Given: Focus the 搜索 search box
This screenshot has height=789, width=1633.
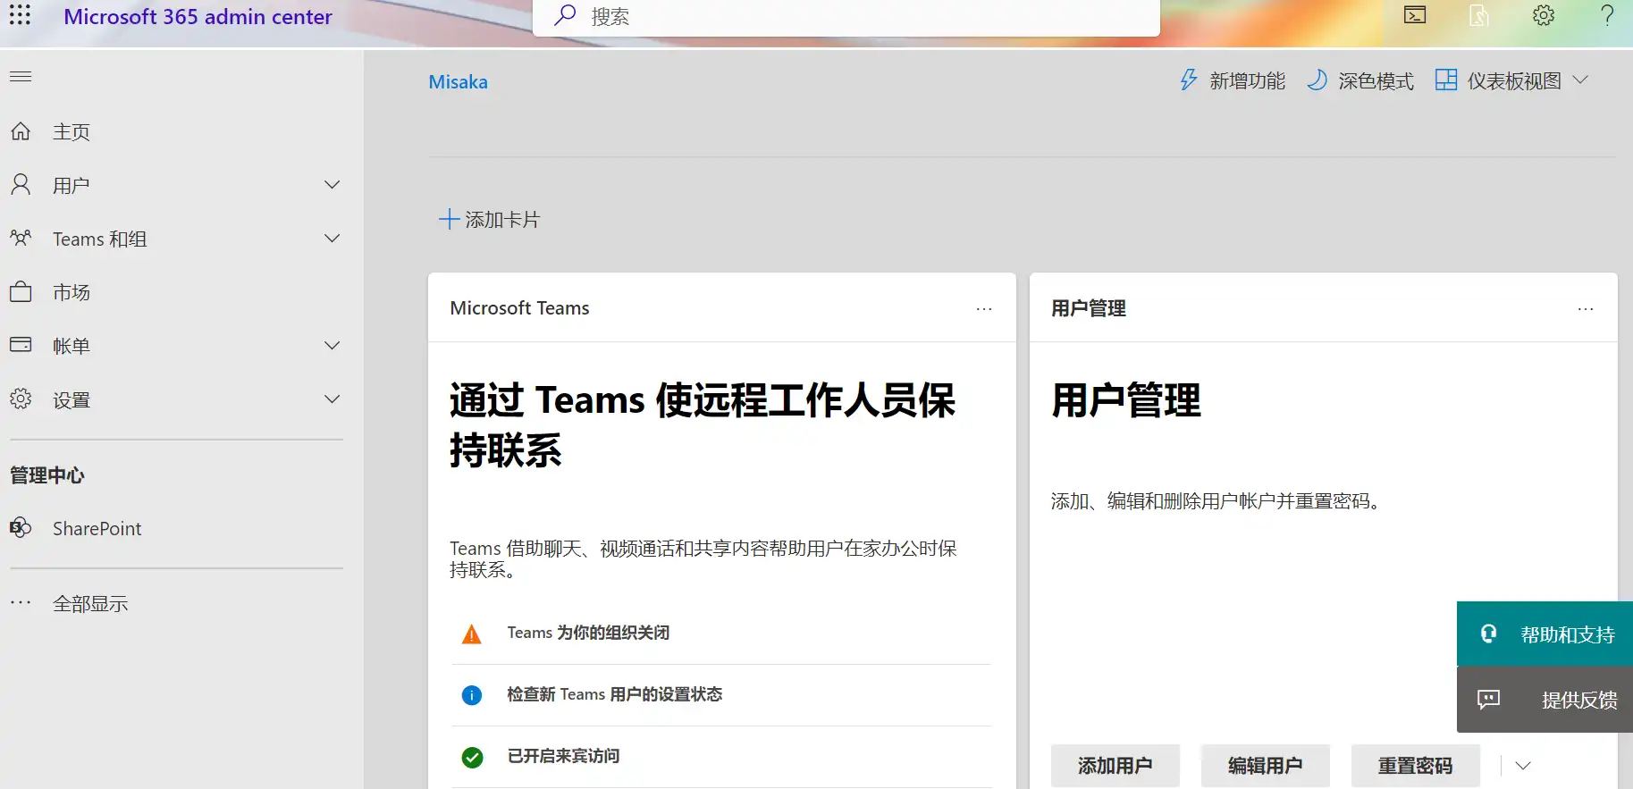Looking at the screenshot, I should [x=846, y=17].
